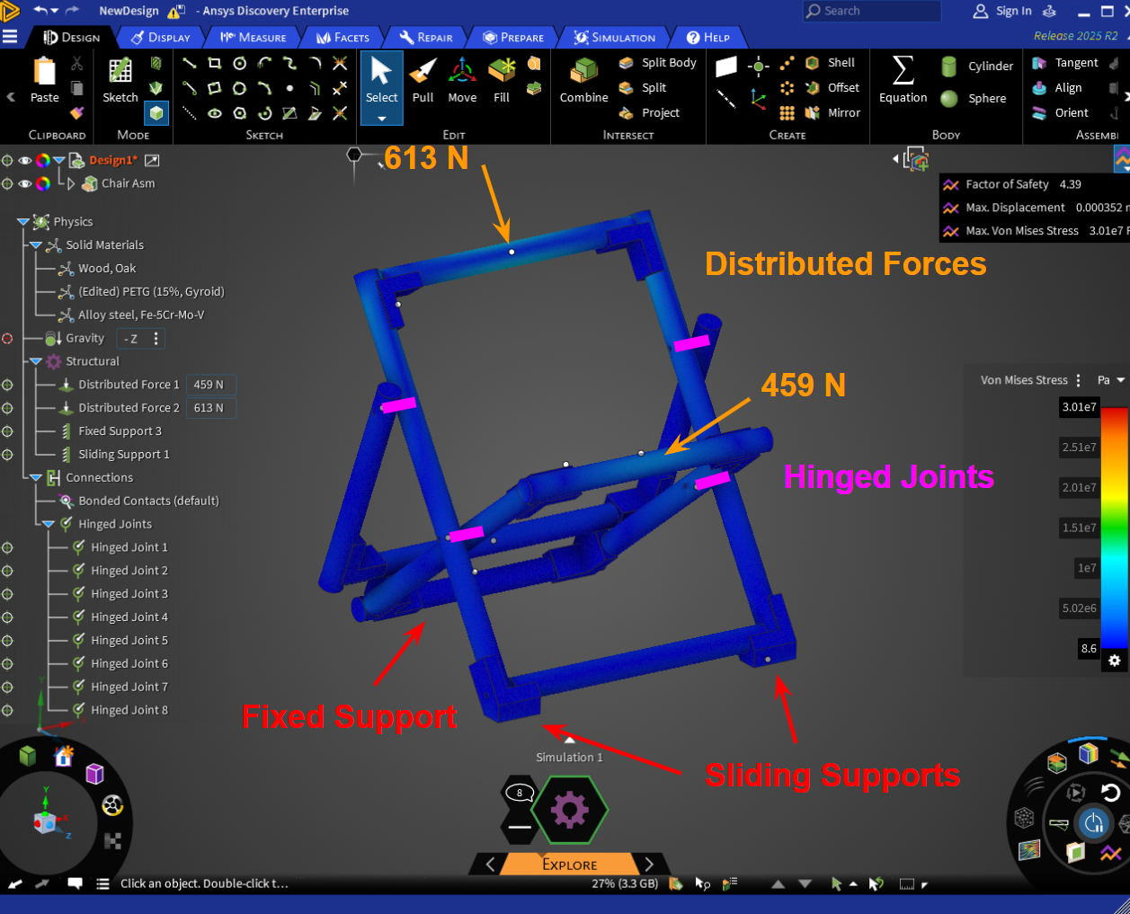
Task: Click the Plane create icon
Action: (726, 67)
